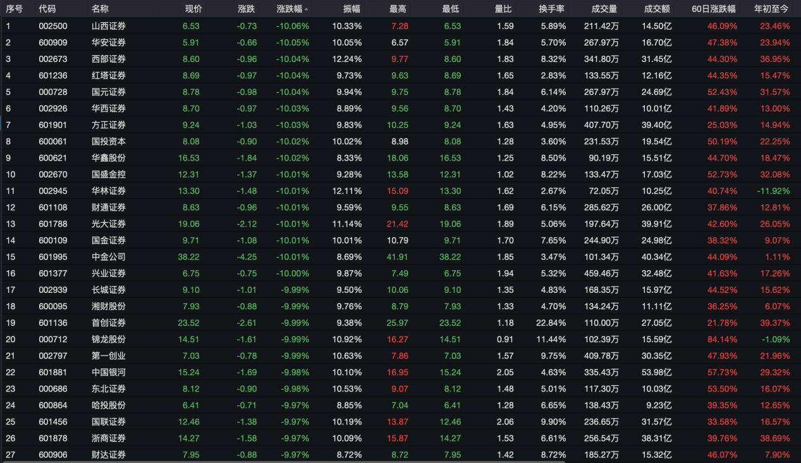
Task: Click the 60日涨跌幅 column header
Action: point(714,9)
